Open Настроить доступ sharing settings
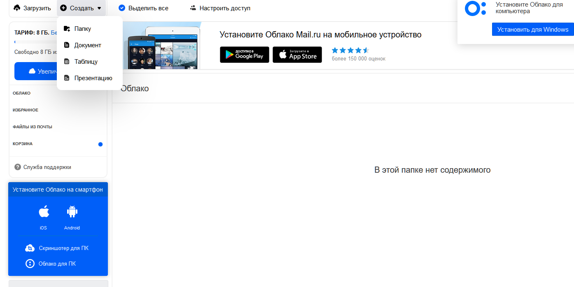The height and width of the screenshot is (287, 574). point(220,8)
